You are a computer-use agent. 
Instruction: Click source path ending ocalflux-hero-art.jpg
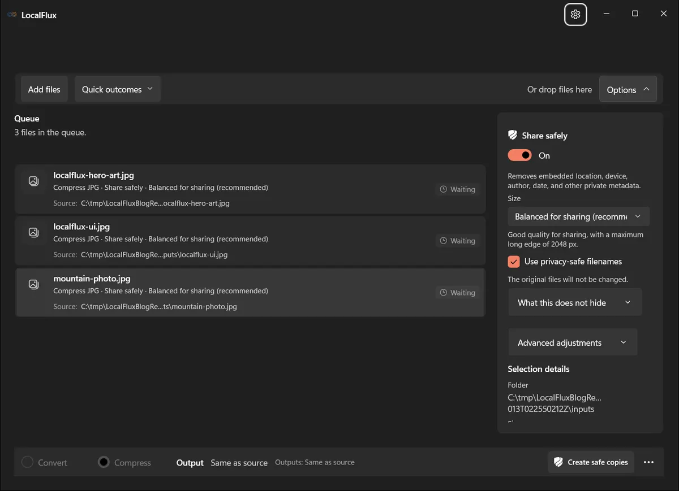pyautogui.click(x=155, y=203)
